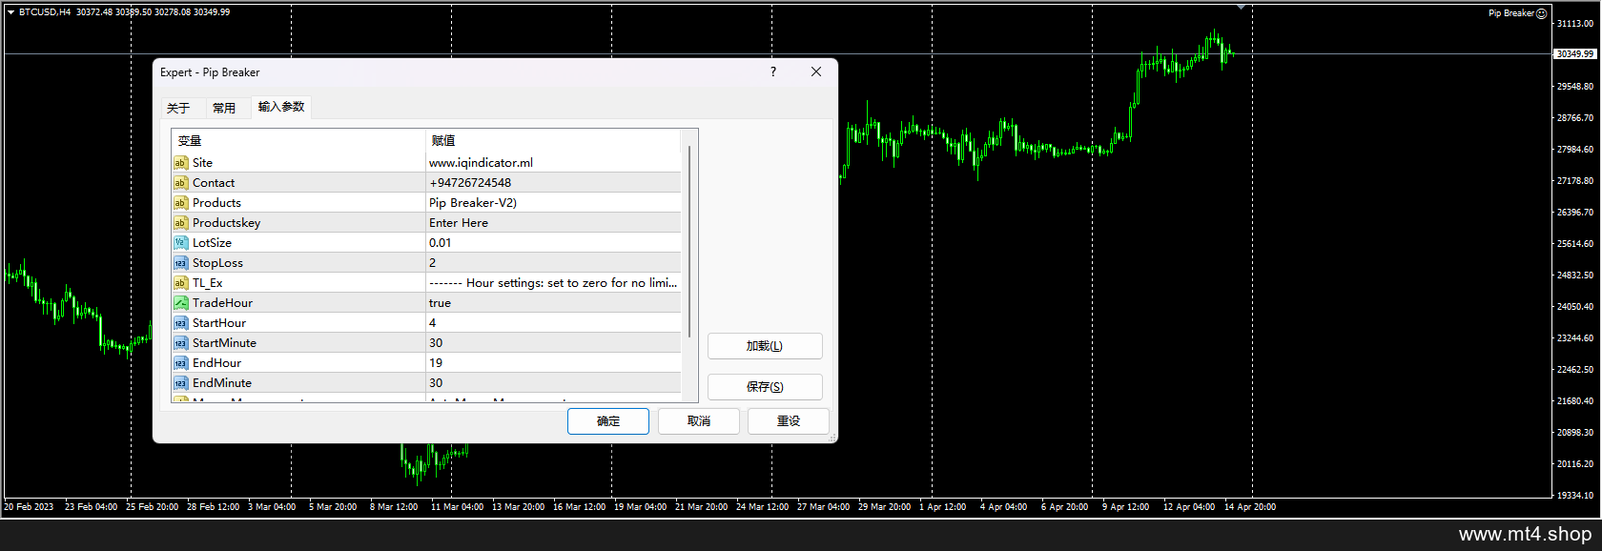The image size is (1602, 551).
Task: Click the integer icon beside StartHour
Action: (x=180, y=323)
